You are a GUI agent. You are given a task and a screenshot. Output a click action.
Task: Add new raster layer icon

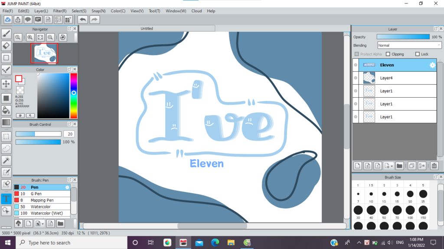[357, 166]
